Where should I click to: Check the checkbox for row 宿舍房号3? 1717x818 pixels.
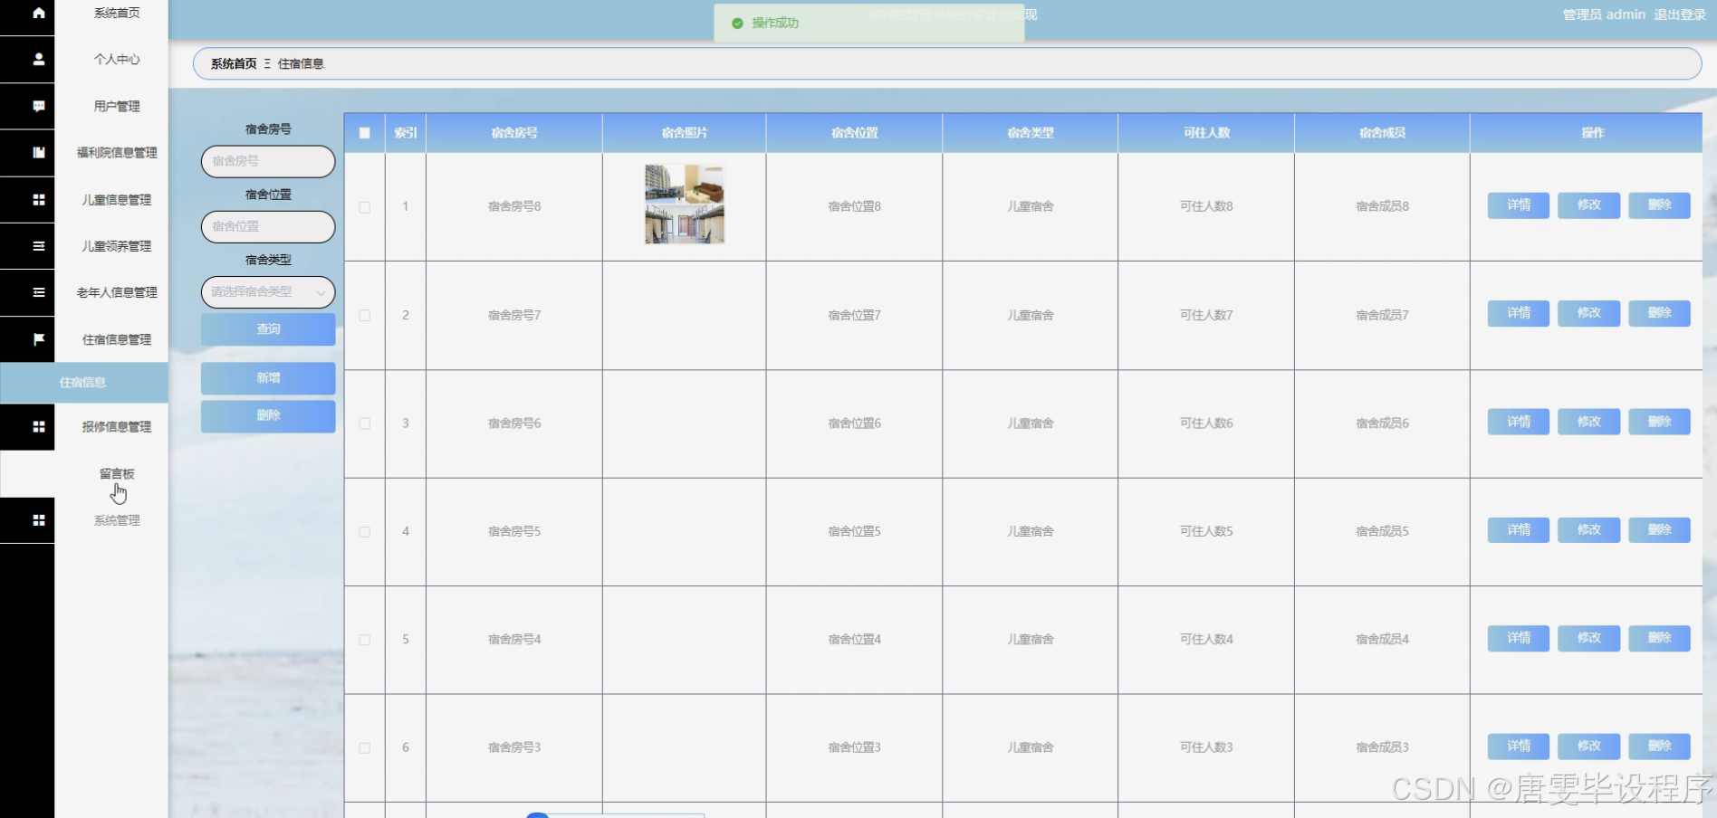coord(364,748)
